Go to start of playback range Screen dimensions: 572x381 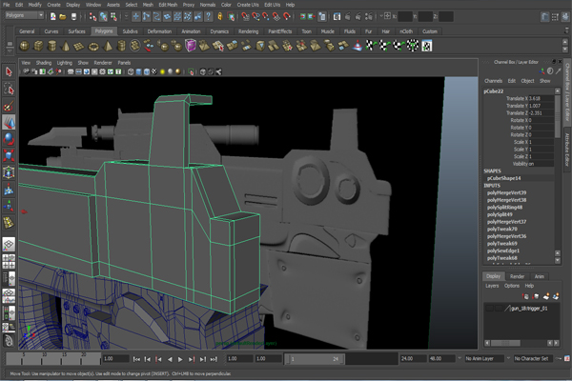[x=136, y=359]
